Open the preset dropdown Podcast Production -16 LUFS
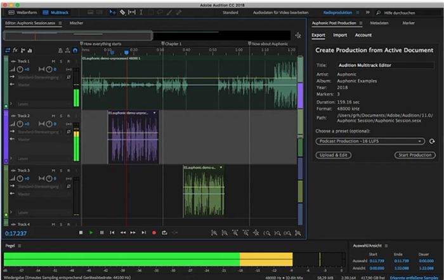Image resolution: width=444 pixels, height=280 pixels. pyautogui.click(x=370, y=141)
